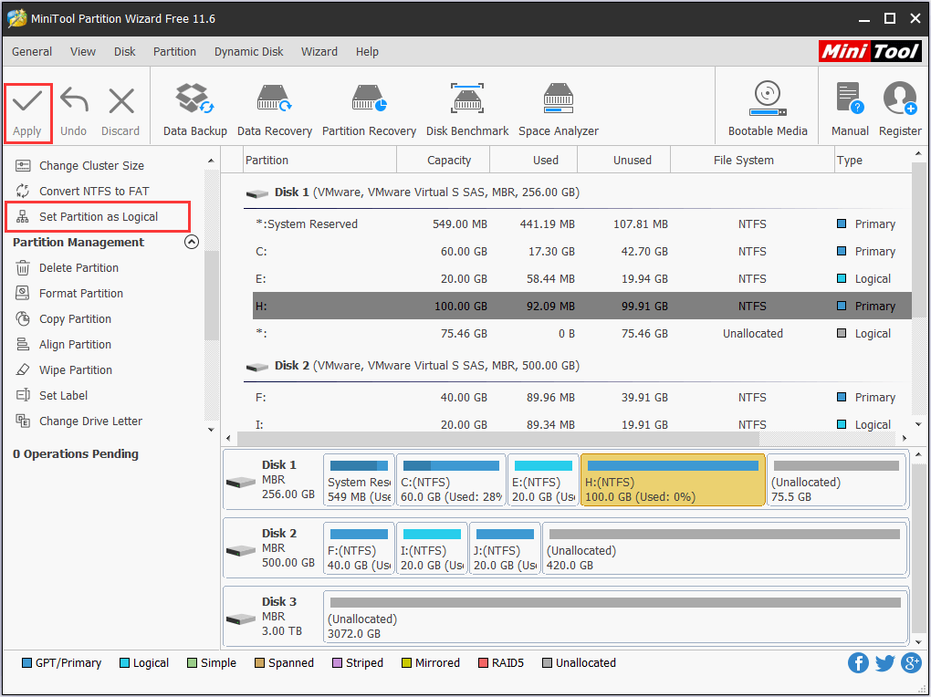
Task: Click sidebar scroll down arrow
Action: (211, 430)
